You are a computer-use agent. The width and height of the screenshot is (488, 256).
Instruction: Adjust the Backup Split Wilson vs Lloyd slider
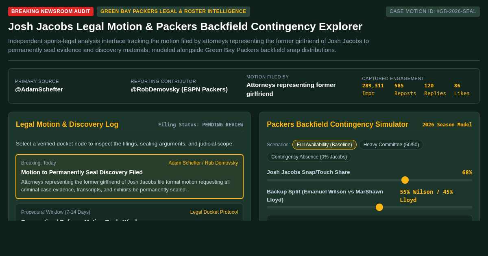click(x=369, y=207)
